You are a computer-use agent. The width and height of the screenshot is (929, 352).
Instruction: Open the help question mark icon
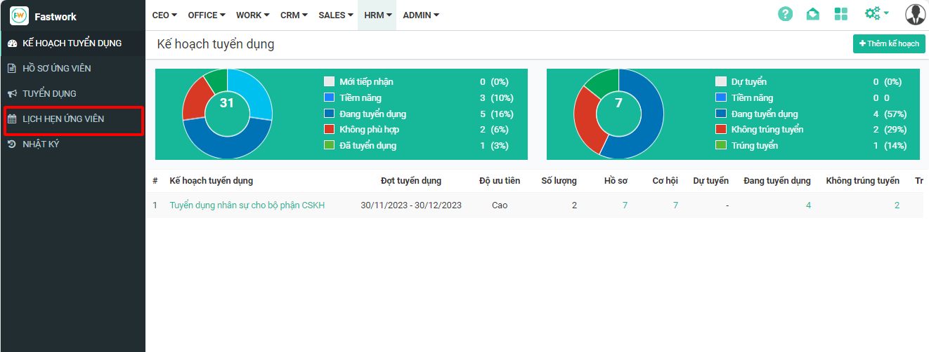785,14
